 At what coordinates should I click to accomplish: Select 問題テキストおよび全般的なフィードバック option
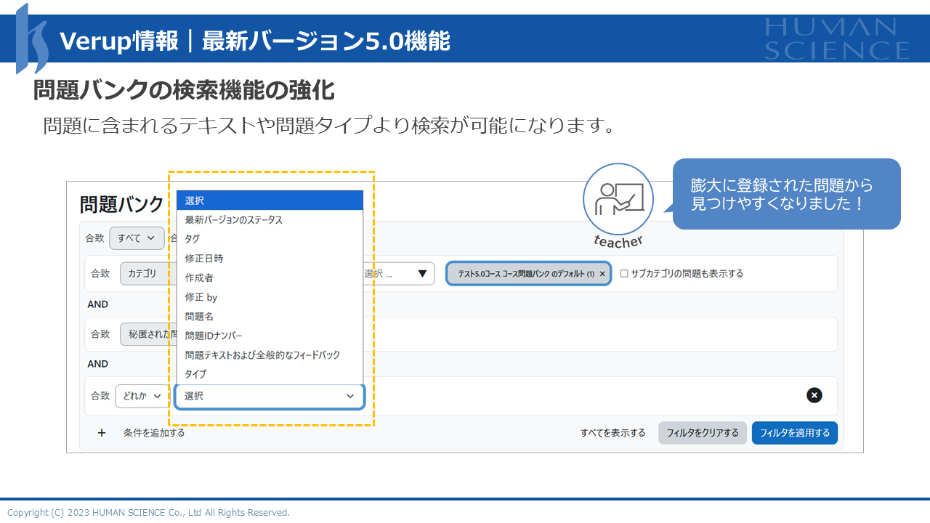tap(262, 355)
